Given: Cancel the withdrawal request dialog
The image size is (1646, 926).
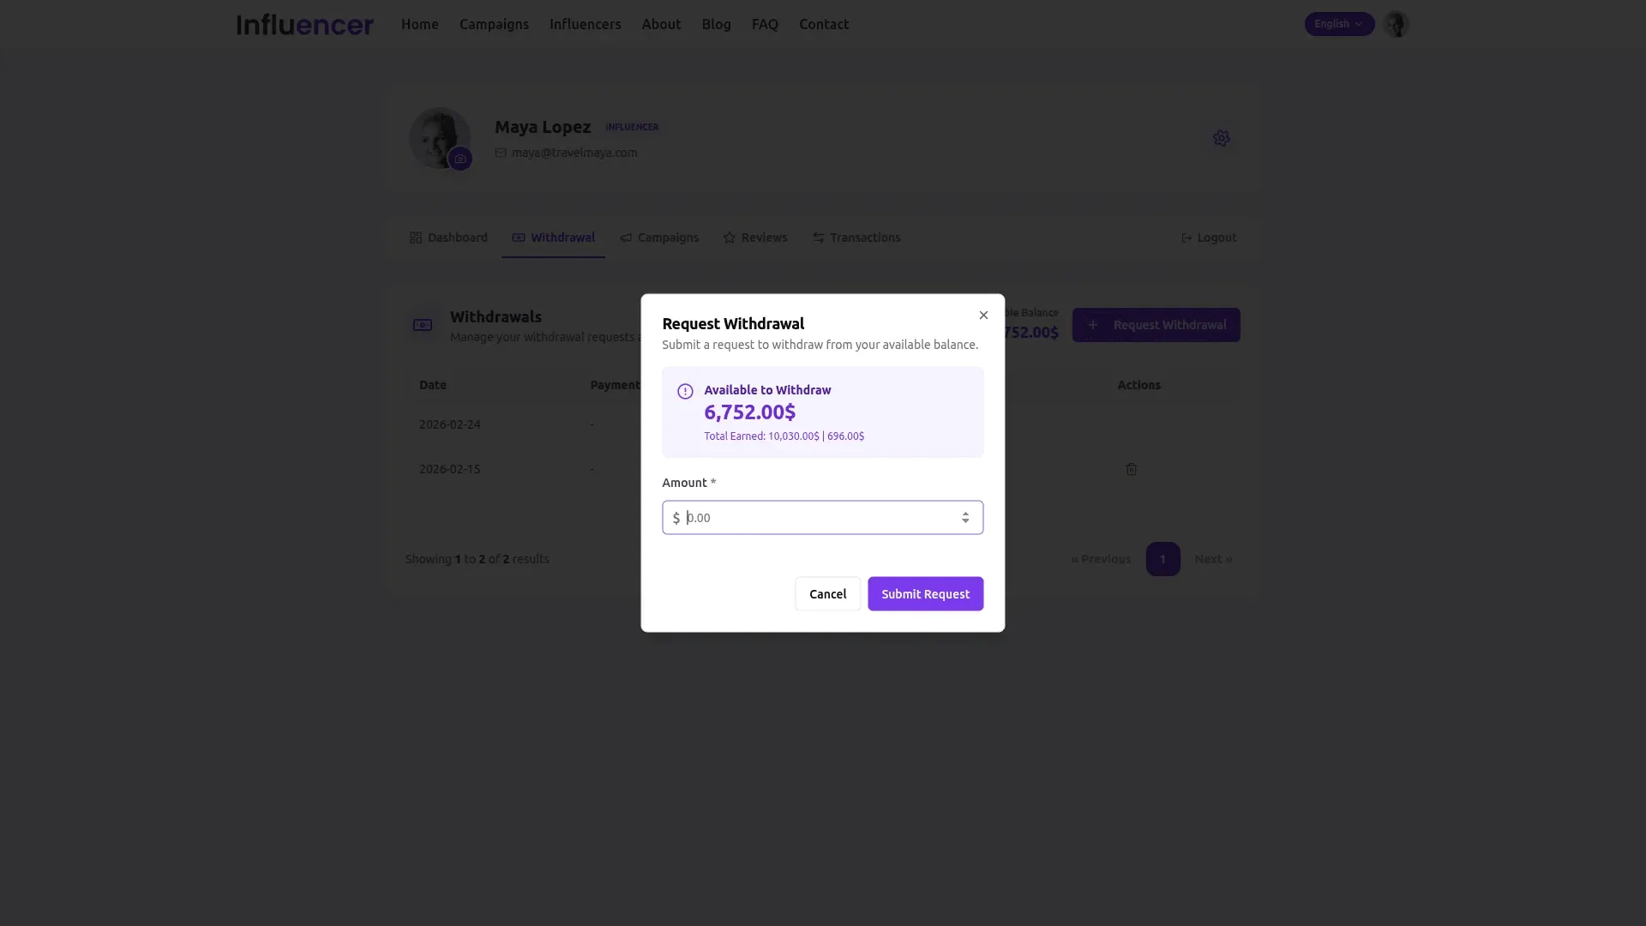Looking at the screenshot, I should point(827,594).
